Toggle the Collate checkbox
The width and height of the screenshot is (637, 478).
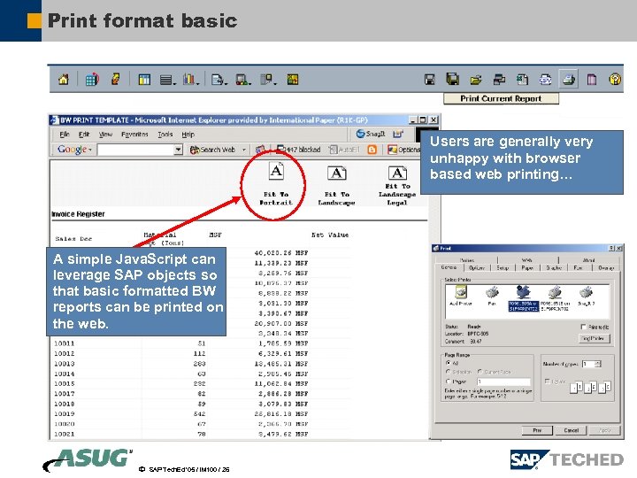click(548, 382)
